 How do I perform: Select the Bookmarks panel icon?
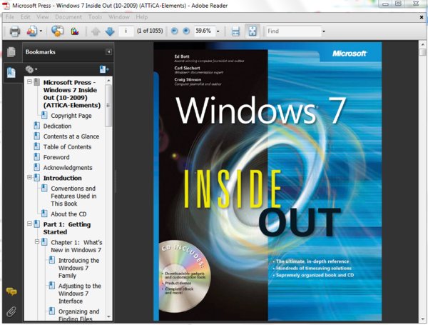[11, 72]
